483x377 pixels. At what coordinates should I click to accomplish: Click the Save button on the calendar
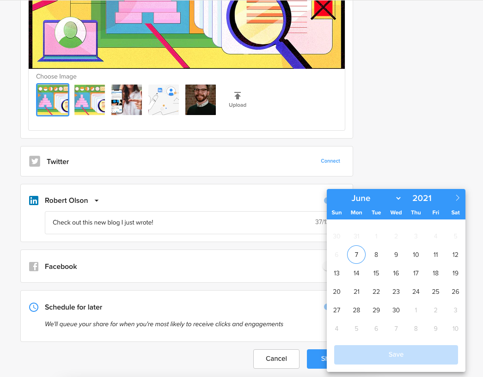(x=396, y=354)
